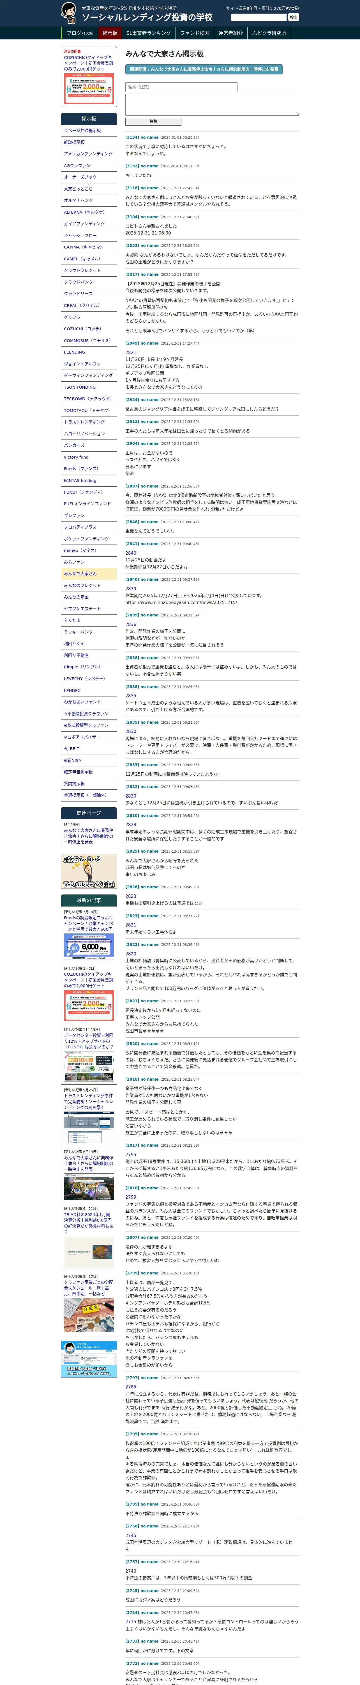360x1685 pixels.
Task: Open CREAL（クリアル） board
Action: pyautogui.click(x=89, y=306)
